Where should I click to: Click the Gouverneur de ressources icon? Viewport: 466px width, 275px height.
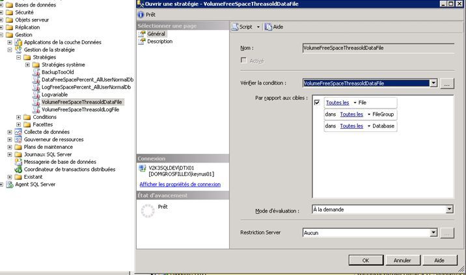[x=18, y=139]
